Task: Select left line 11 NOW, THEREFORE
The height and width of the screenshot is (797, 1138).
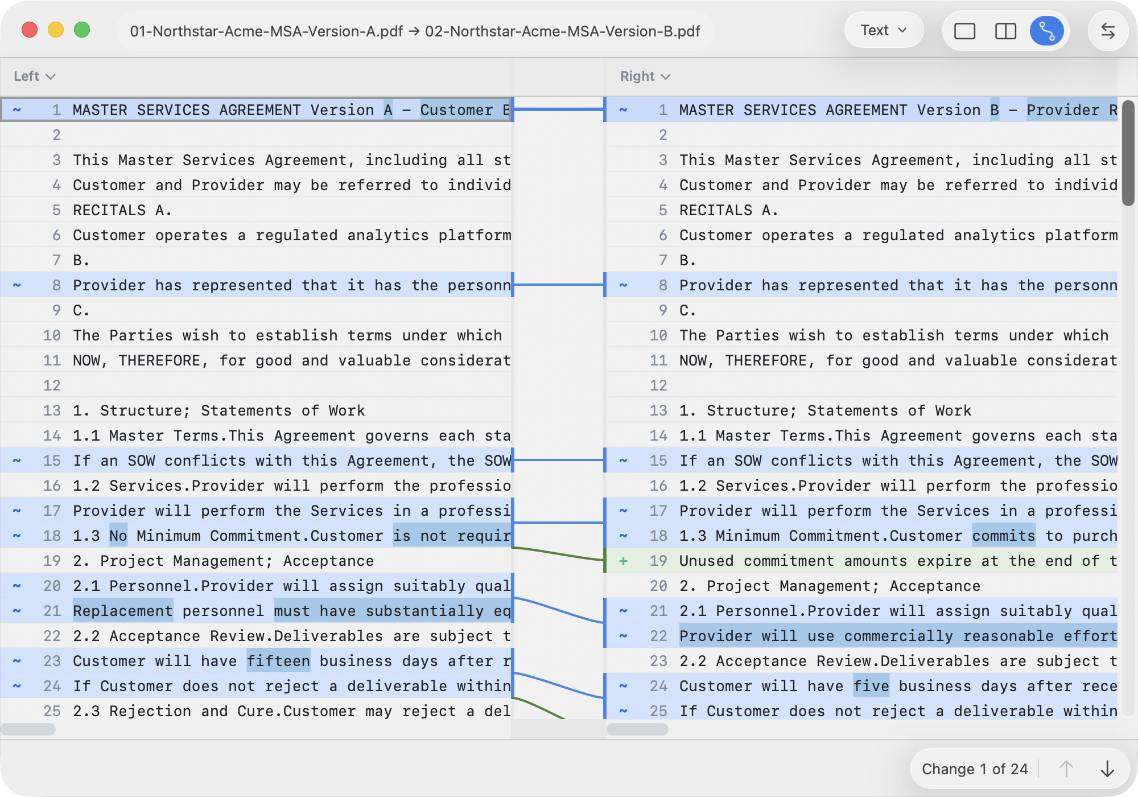Action: click(257, 360)
